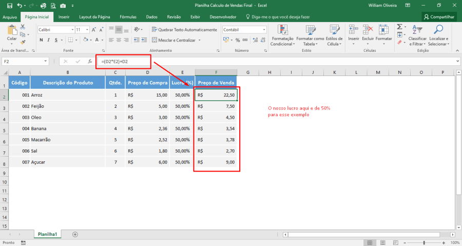The image size is (462, 246).
Task: Open Arquivo menu
Action: point(10,17)
